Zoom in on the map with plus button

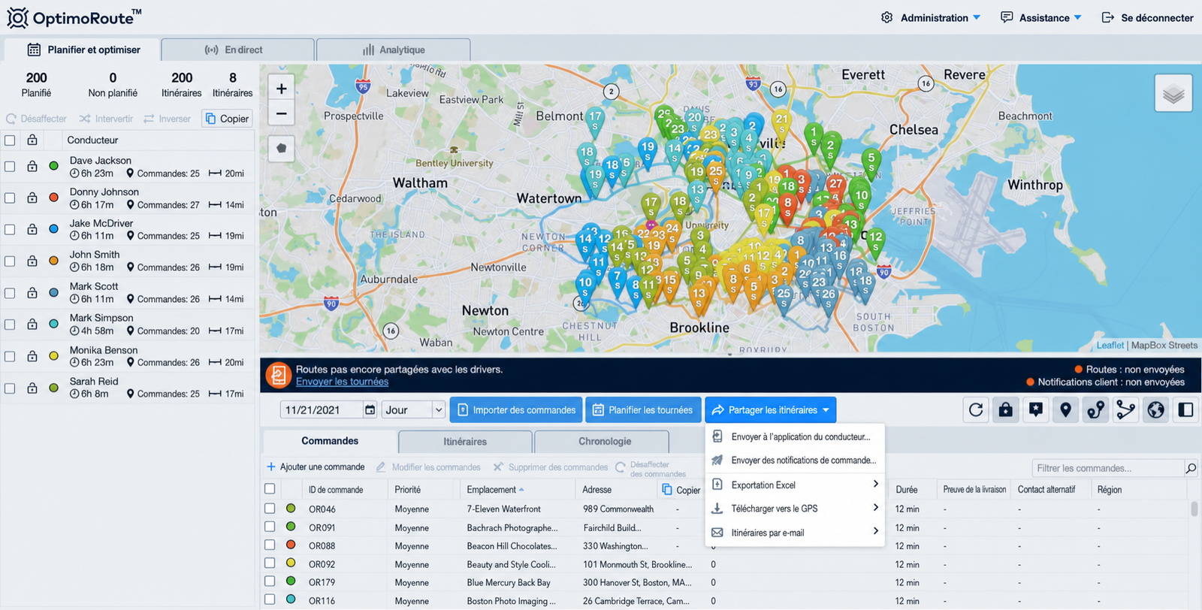point(281,89)
